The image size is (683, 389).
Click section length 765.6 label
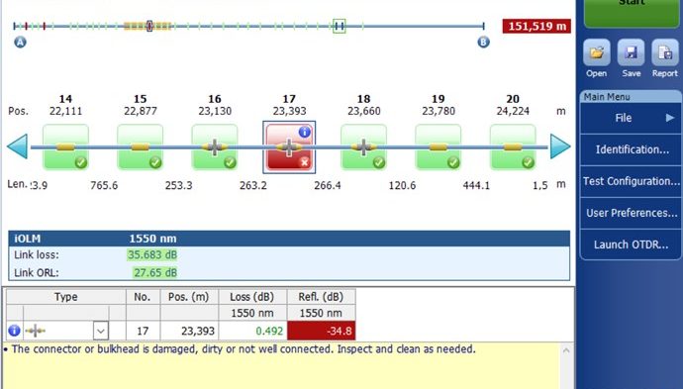click(104, 185)
